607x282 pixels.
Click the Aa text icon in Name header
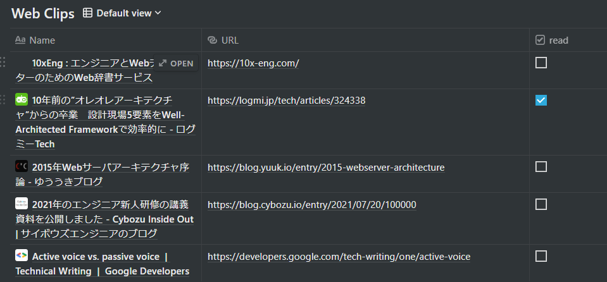point(20,40)
